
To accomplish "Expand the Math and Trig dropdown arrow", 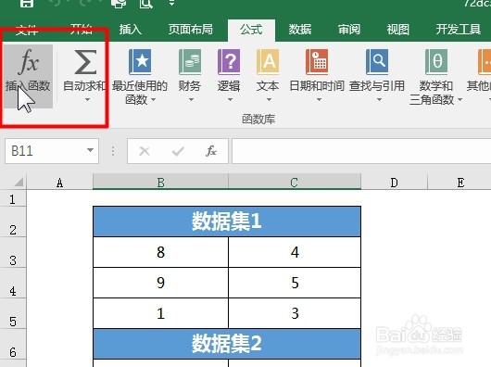I will click(x=460, y=100).
